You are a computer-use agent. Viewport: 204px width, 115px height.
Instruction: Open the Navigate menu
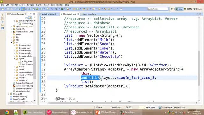click(31, 5)
